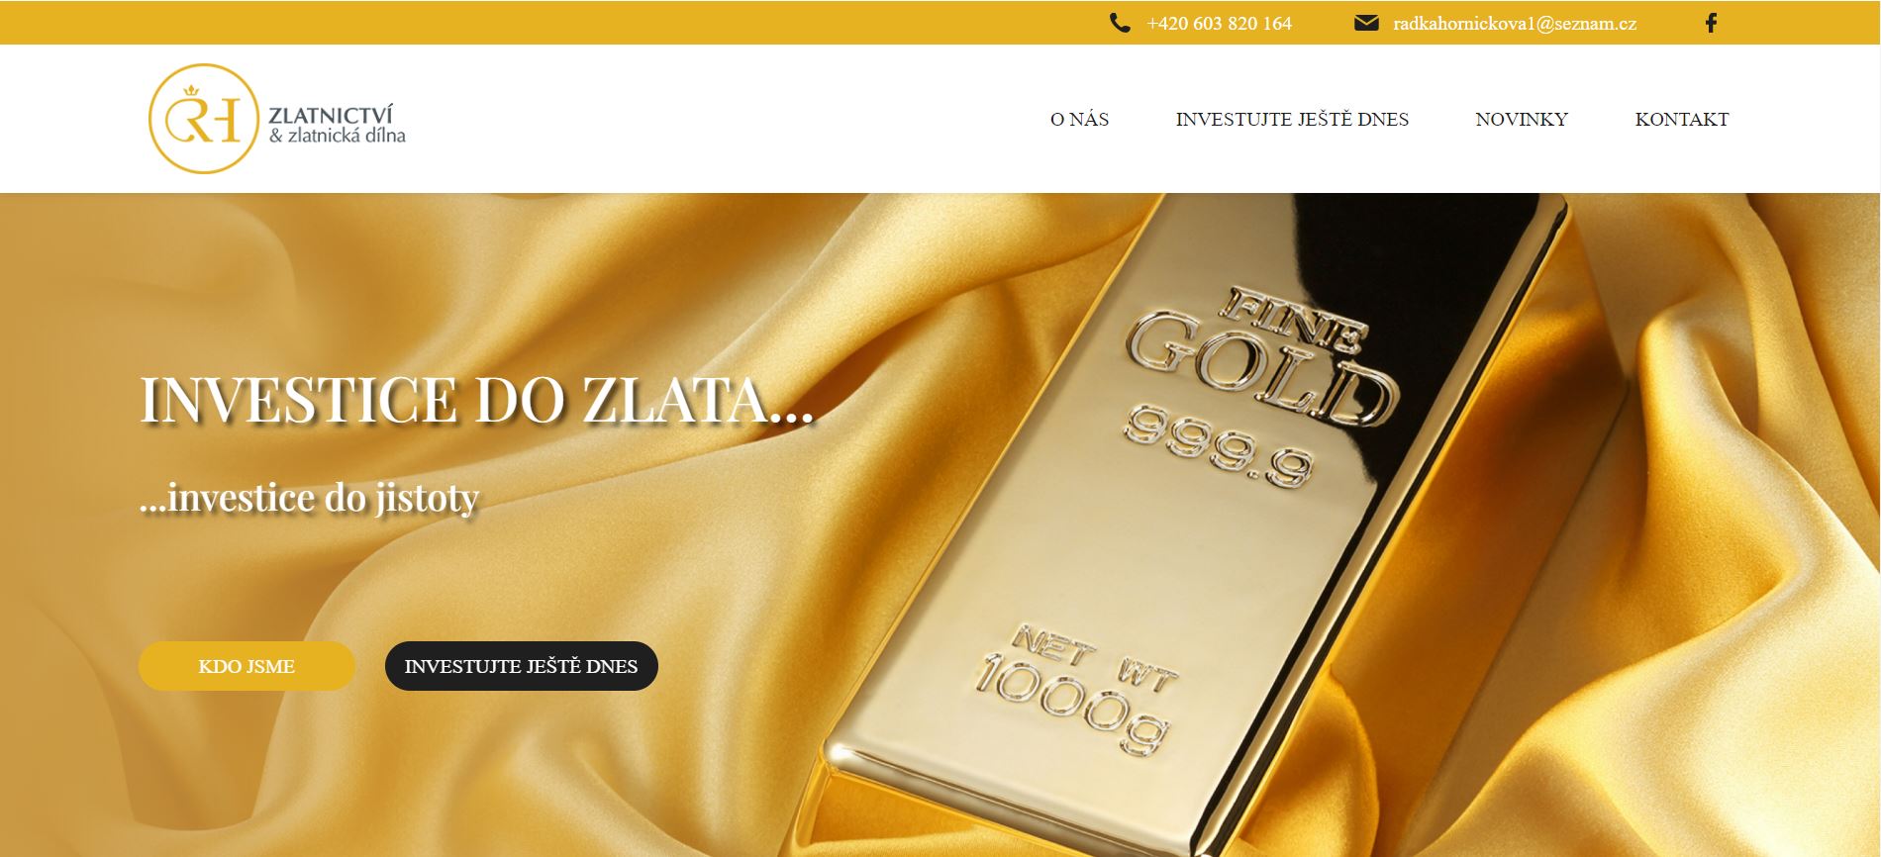Open the O NÁS menu item

[1079, 119]
